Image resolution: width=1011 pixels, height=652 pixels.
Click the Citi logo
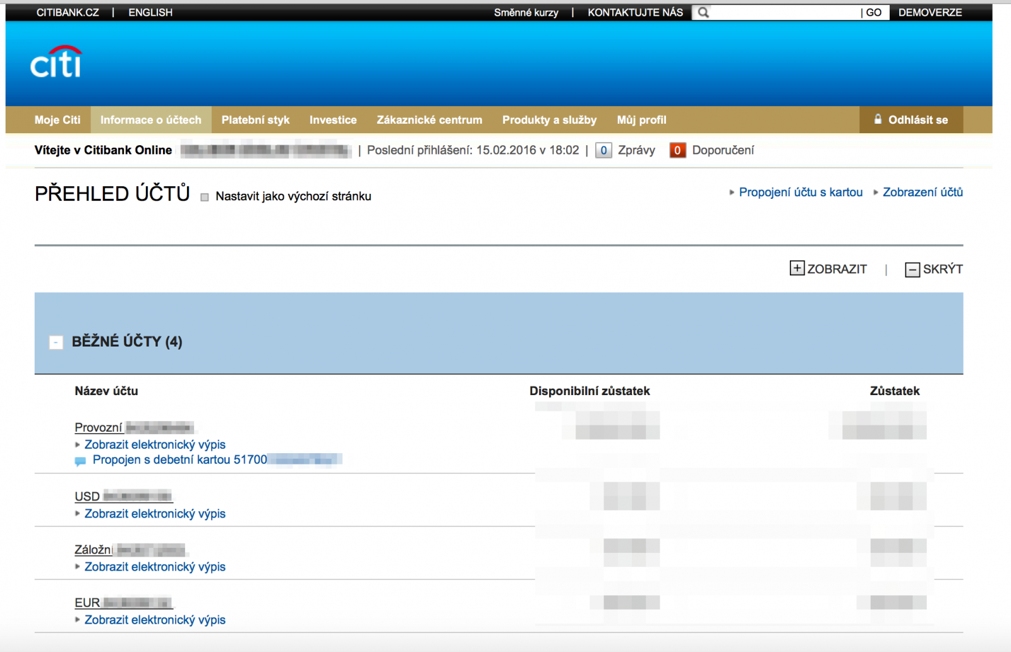point(56,62)
